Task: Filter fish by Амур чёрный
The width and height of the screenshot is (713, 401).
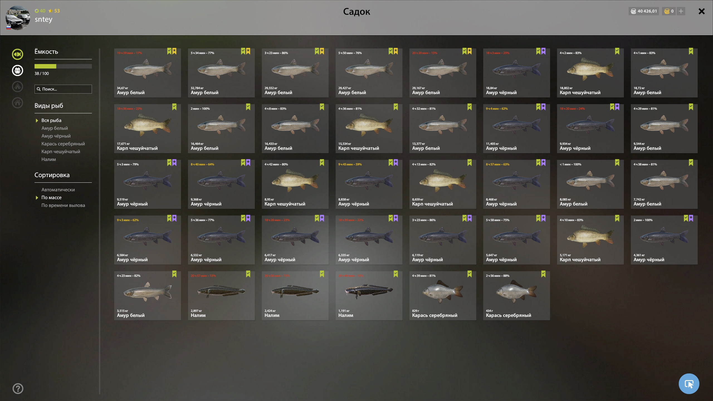Action: click(x=56, y=136)
